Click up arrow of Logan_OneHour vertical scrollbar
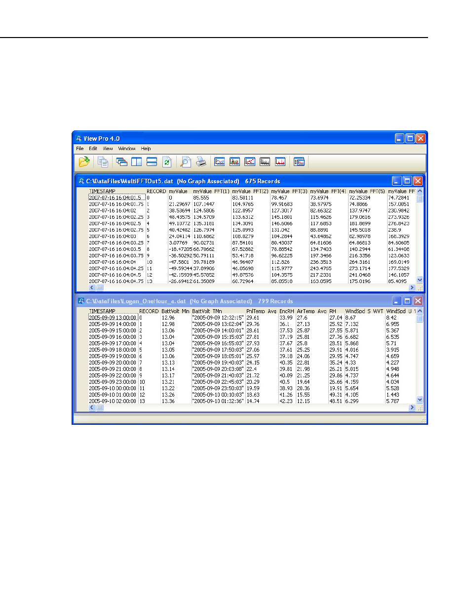The width and height of the screenshot is (471, 610). (420, 311)
